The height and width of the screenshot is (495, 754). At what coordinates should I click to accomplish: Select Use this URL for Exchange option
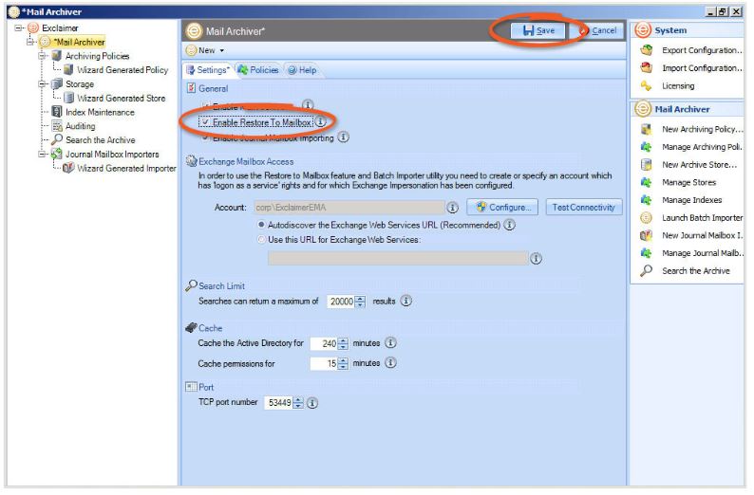click(261, 239)
